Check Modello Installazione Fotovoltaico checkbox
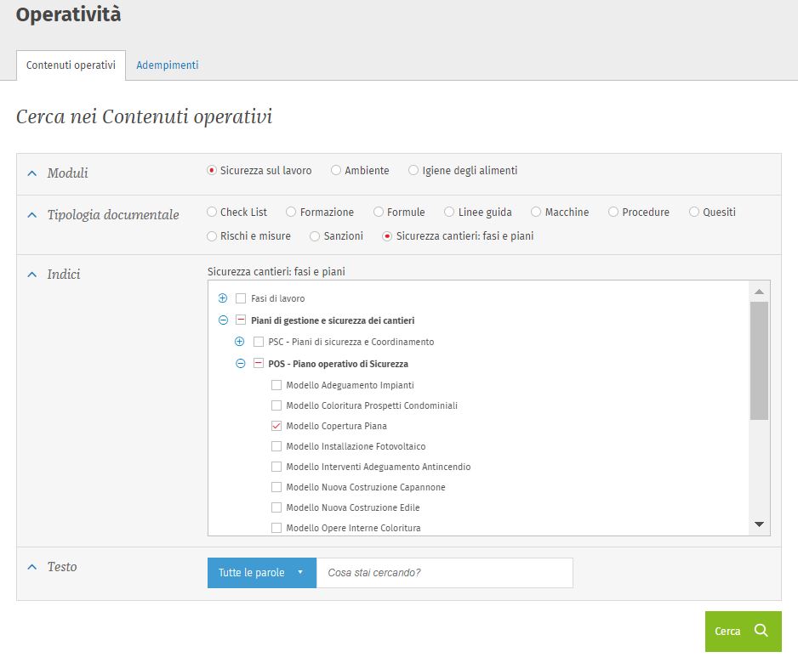The height and width of the screenshot is (663, 798). coord(276,446)
